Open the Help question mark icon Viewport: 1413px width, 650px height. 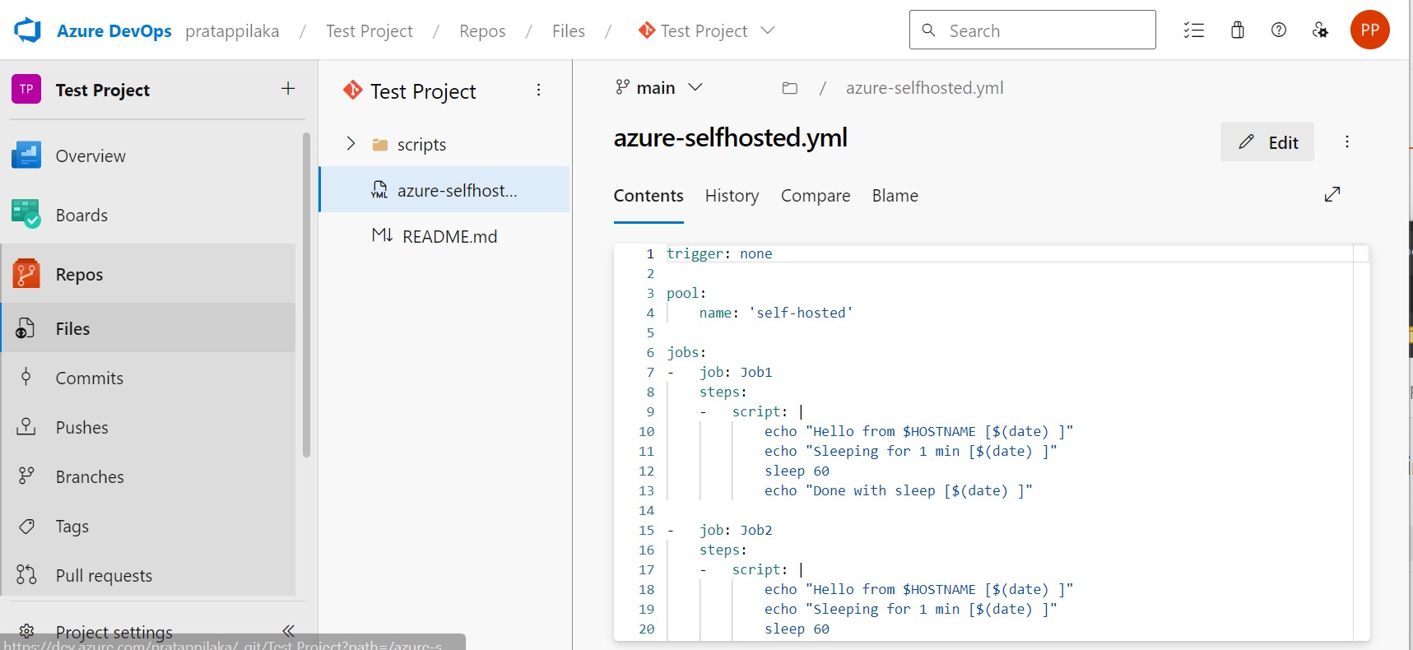click(1278, 30)
